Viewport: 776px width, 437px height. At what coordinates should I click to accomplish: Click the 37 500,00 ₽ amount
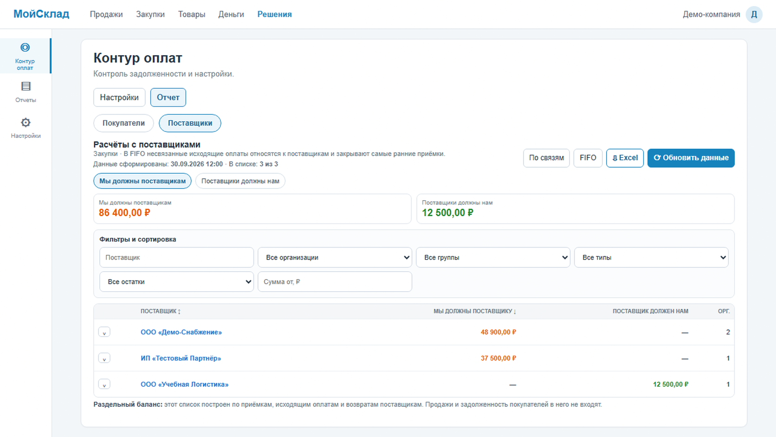(498, 358)
